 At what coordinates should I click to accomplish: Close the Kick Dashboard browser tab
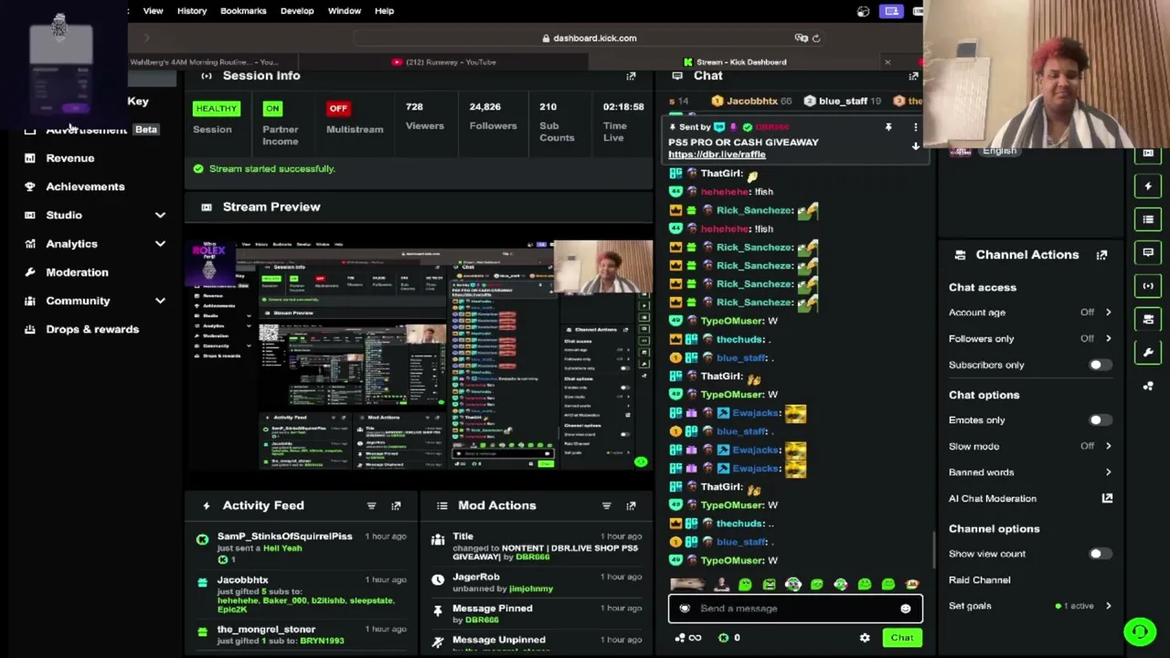coord(887,62)
